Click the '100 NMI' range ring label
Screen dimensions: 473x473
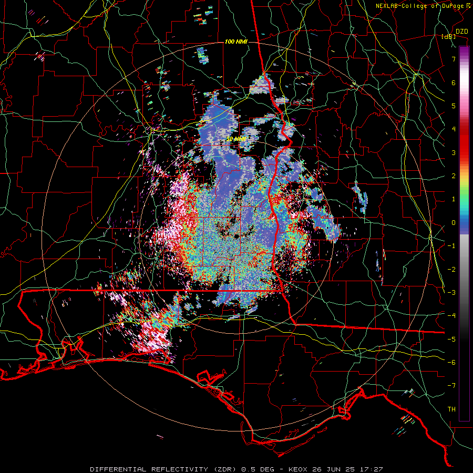pyautogui.click(x=236, y=42)
